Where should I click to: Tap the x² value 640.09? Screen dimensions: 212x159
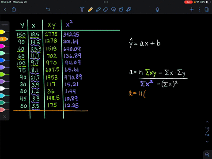(x=72, y=49)
